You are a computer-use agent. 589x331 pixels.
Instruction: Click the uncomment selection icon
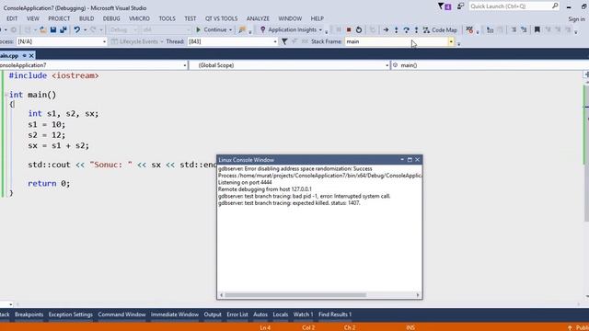[x=524, y=29]
